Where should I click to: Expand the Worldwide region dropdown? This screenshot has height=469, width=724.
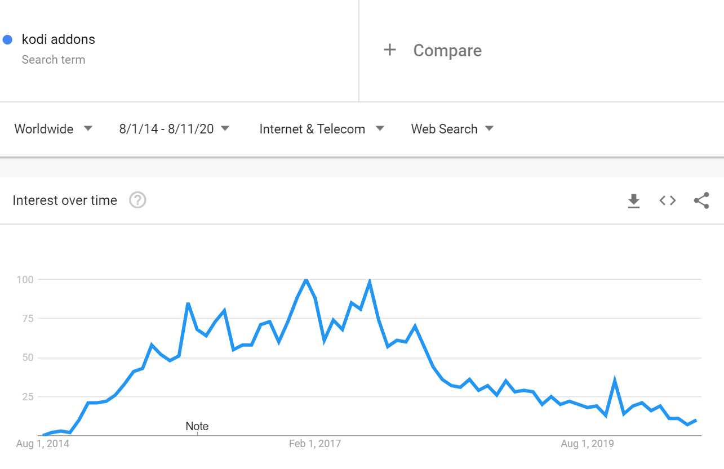pyautogui.click(x=54, y=129)
